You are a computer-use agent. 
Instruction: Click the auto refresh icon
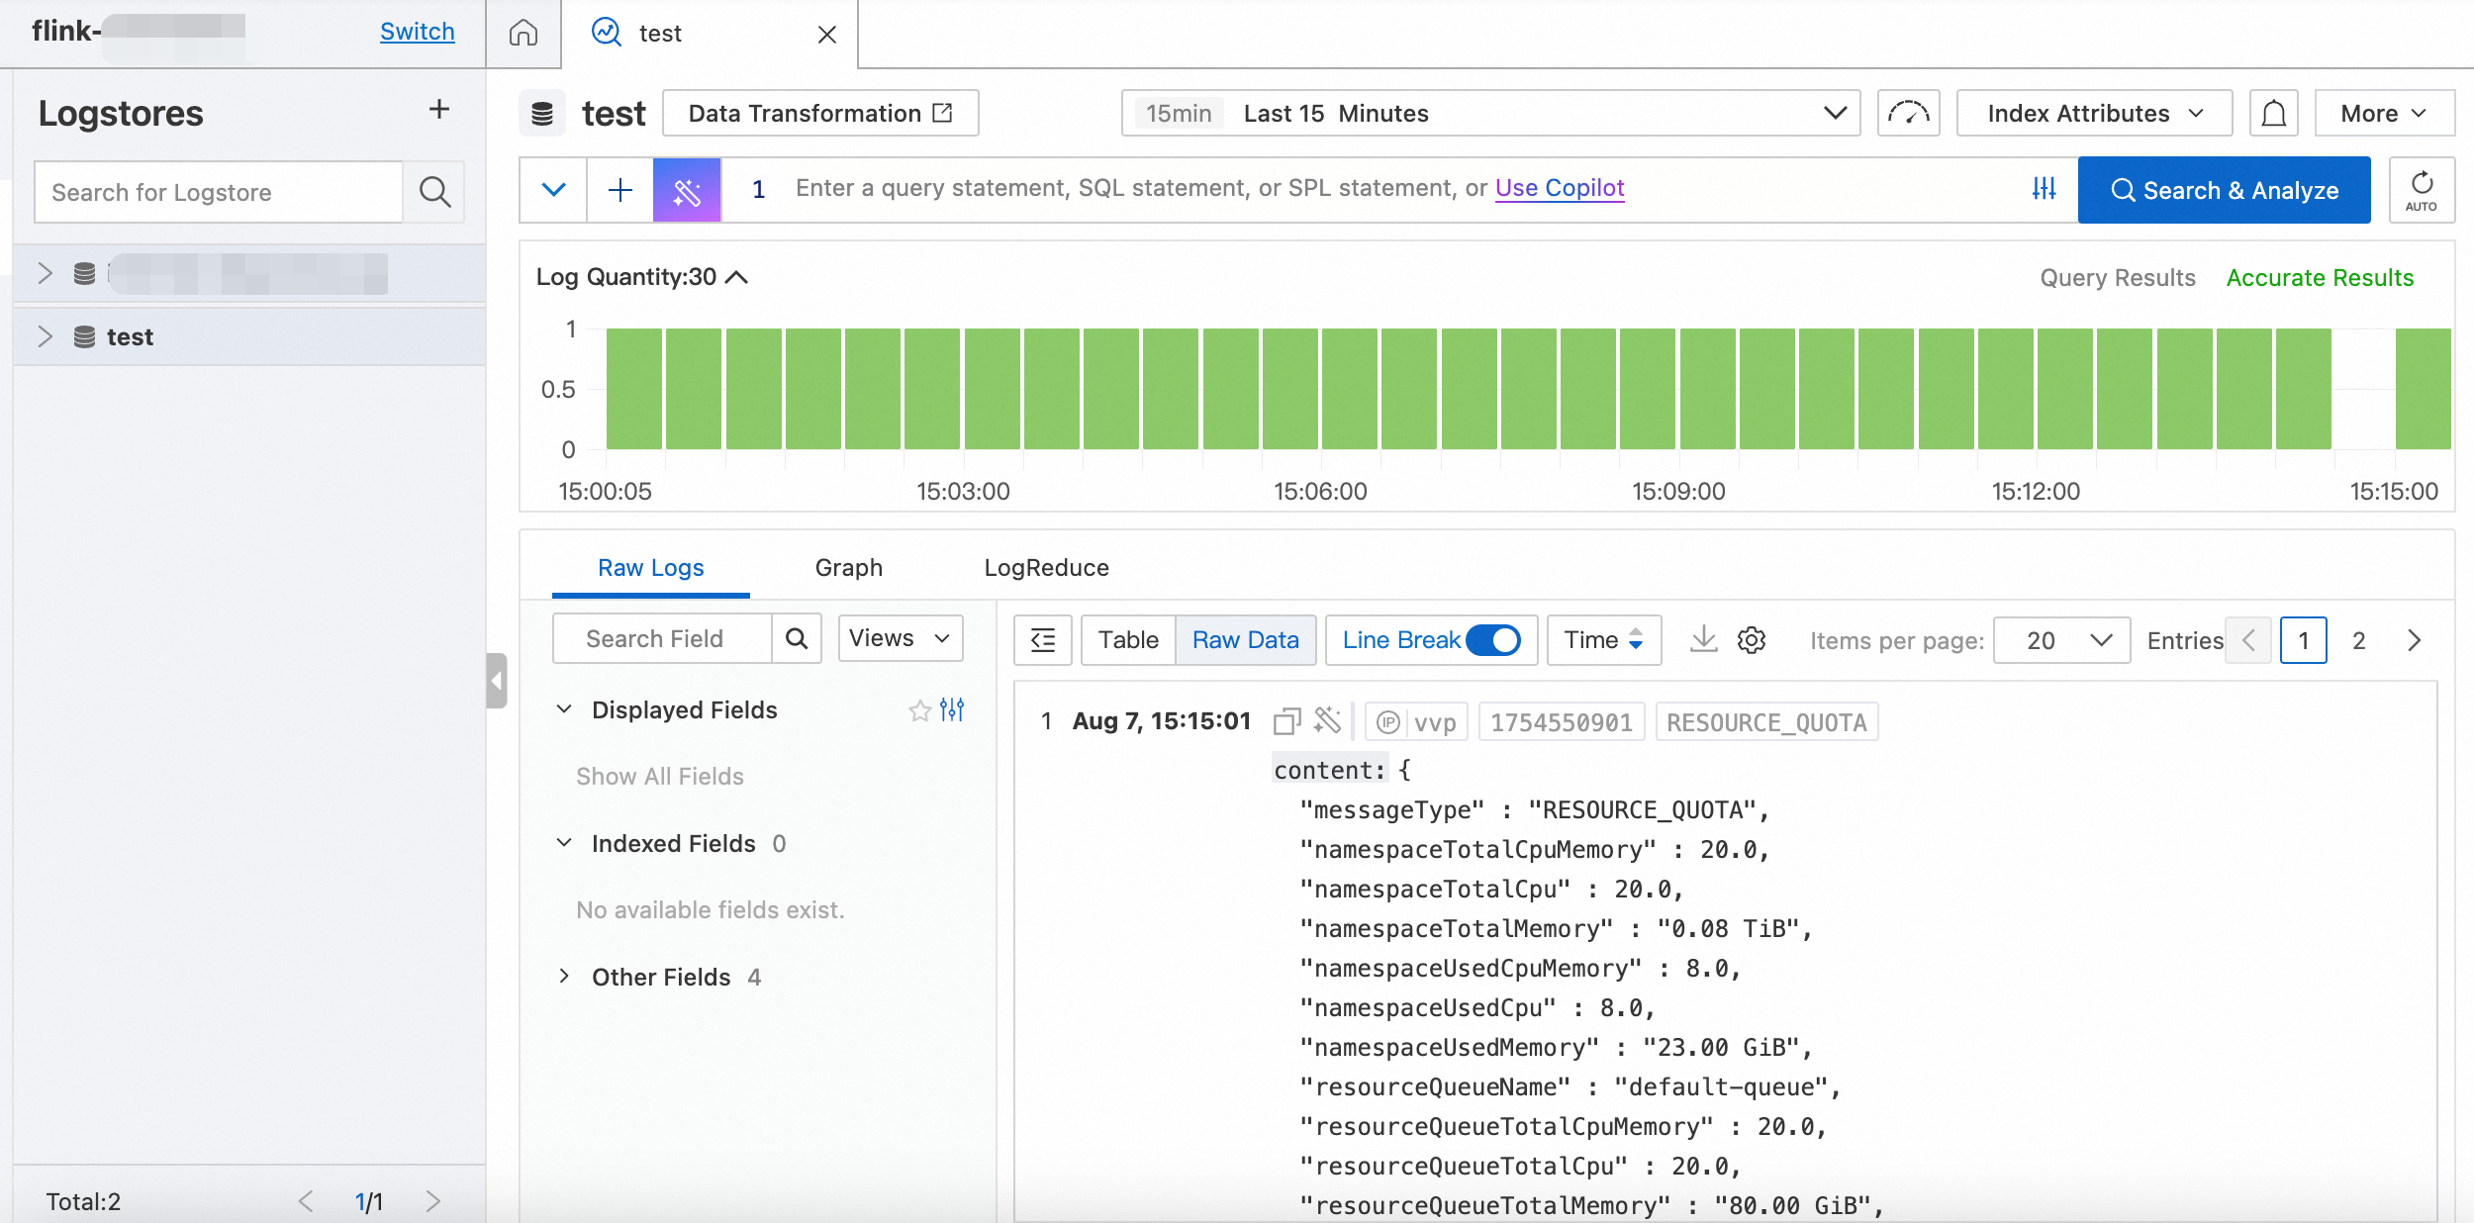pyautogui.click(x=2421, y=190)
